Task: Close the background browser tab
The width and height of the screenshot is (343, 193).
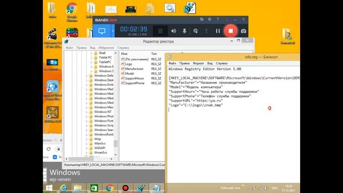Action: [x=61, y=140]
